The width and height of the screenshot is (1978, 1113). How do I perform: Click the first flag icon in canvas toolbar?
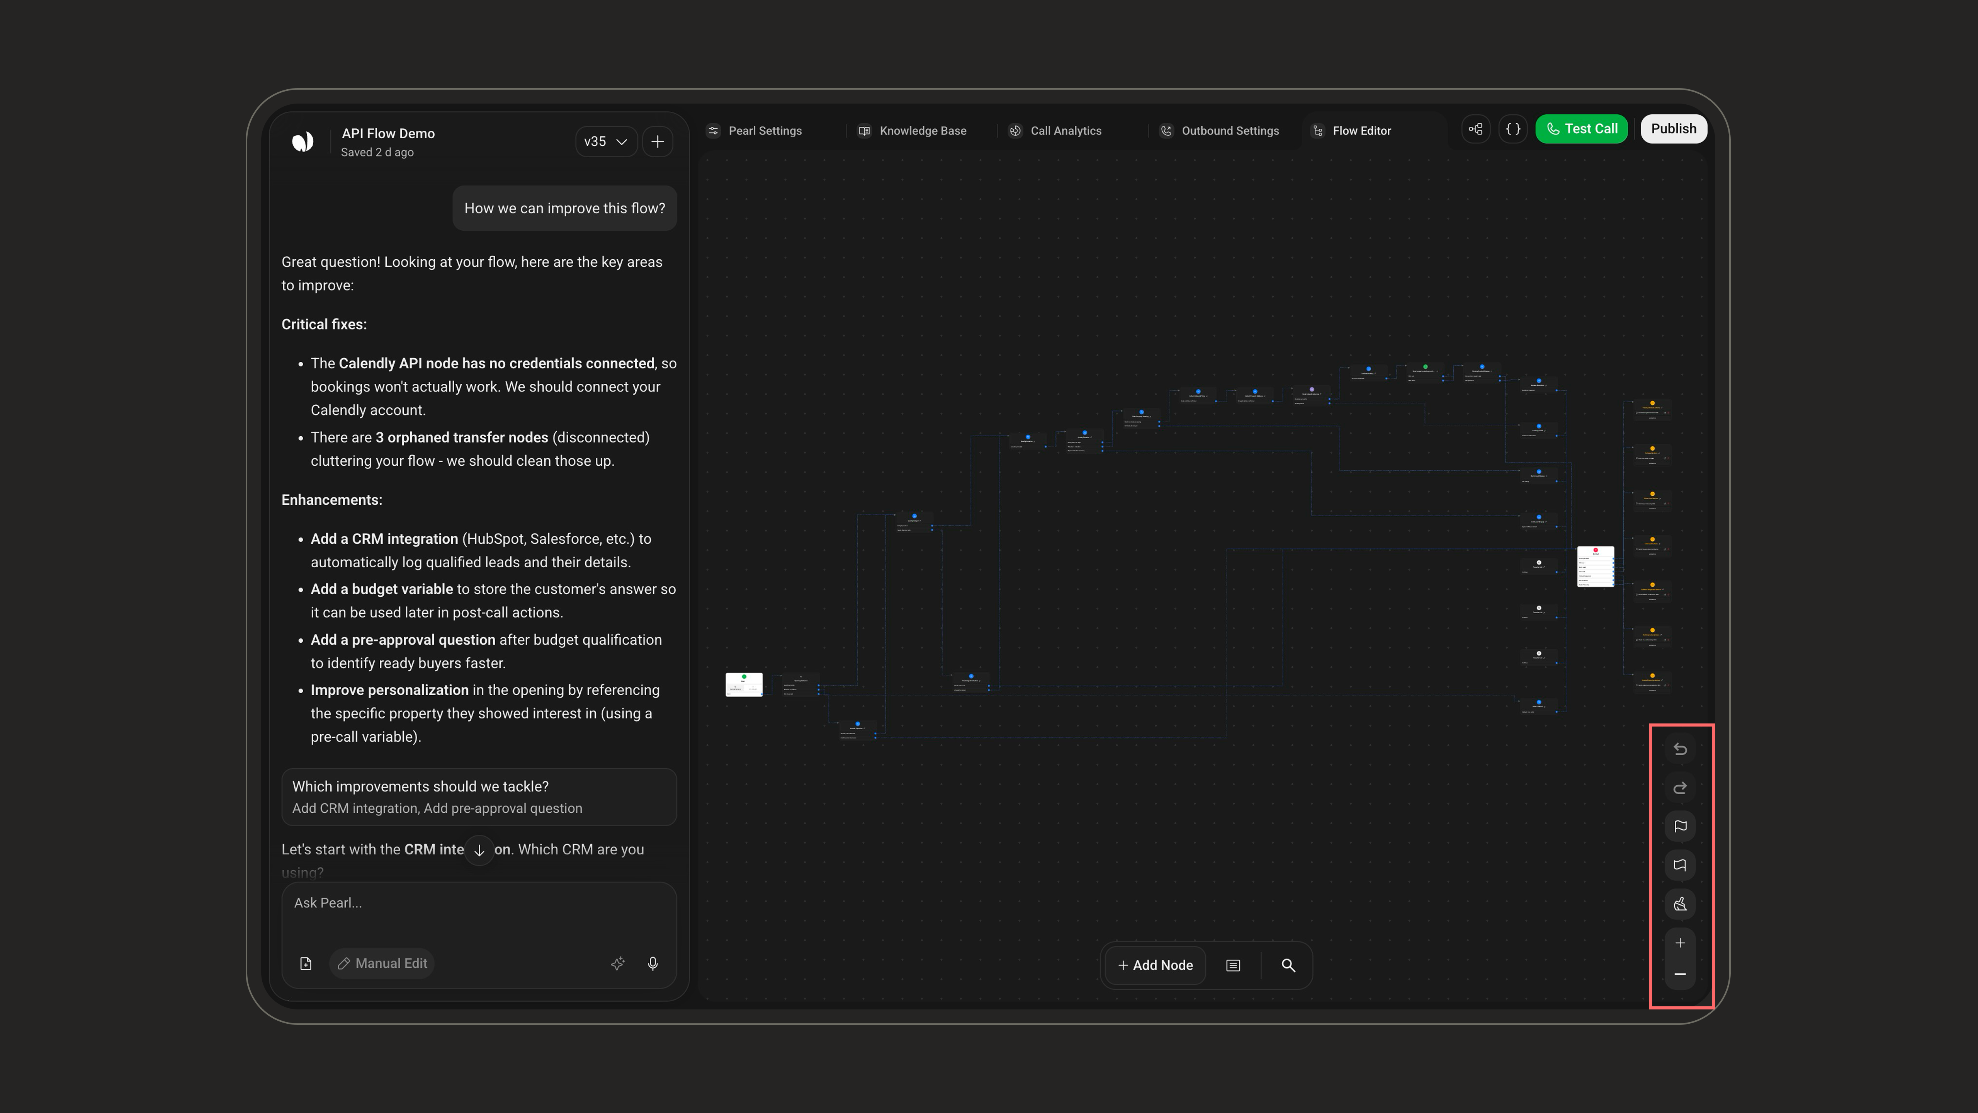tap(1680, 827)
